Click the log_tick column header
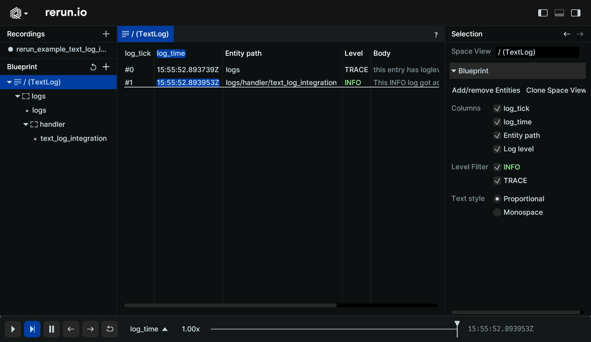 [x=138, y=53]
